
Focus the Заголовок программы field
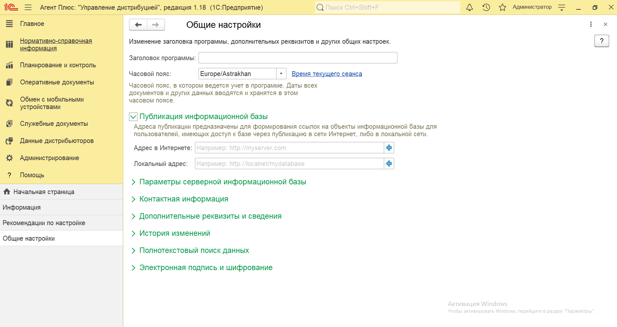(298, 58)
